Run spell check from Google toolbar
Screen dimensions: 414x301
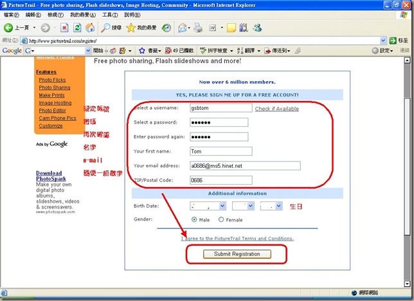click(203, 50)
